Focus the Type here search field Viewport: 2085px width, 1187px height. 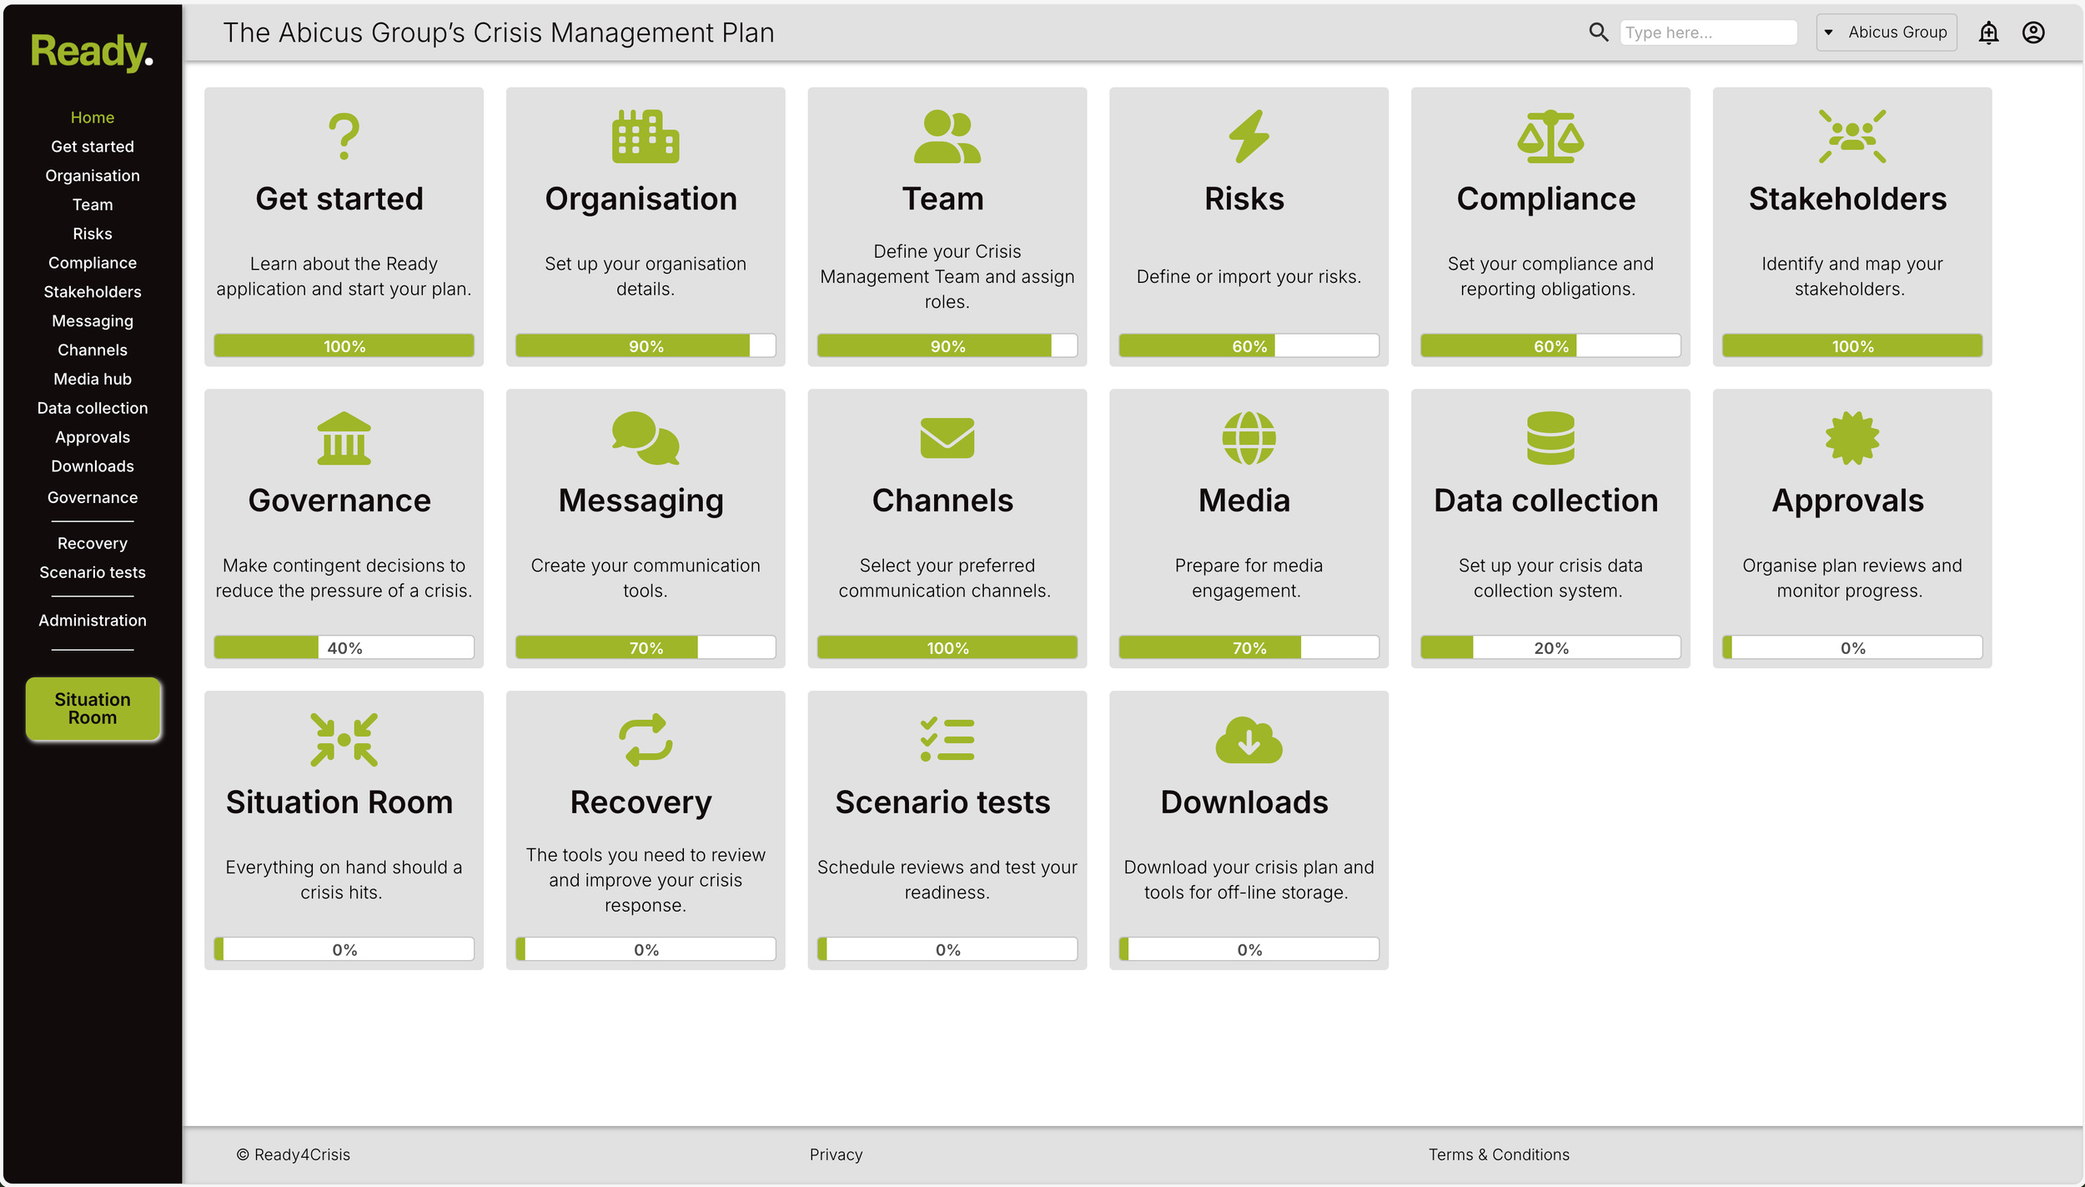click(1706, 33)
